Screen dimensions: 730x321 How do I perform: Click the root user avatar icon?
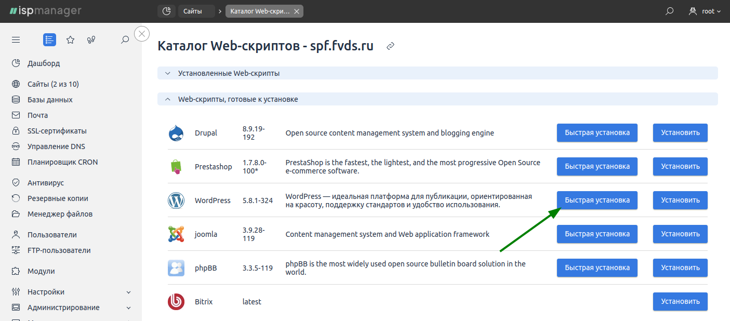pyautogui.click(x=693, y=11)
